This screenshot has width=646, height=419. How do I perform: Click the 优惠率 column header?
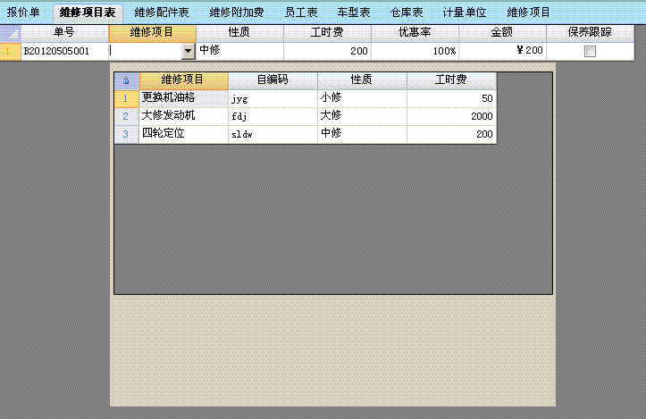coord(415,33)
